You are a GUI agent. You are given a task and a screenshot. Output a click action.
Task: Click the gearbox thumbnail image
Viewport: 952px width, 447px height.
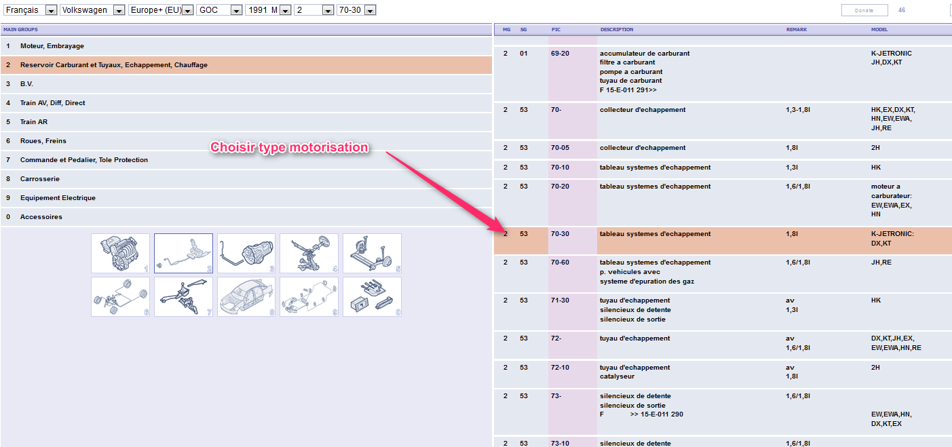point(246,254)
